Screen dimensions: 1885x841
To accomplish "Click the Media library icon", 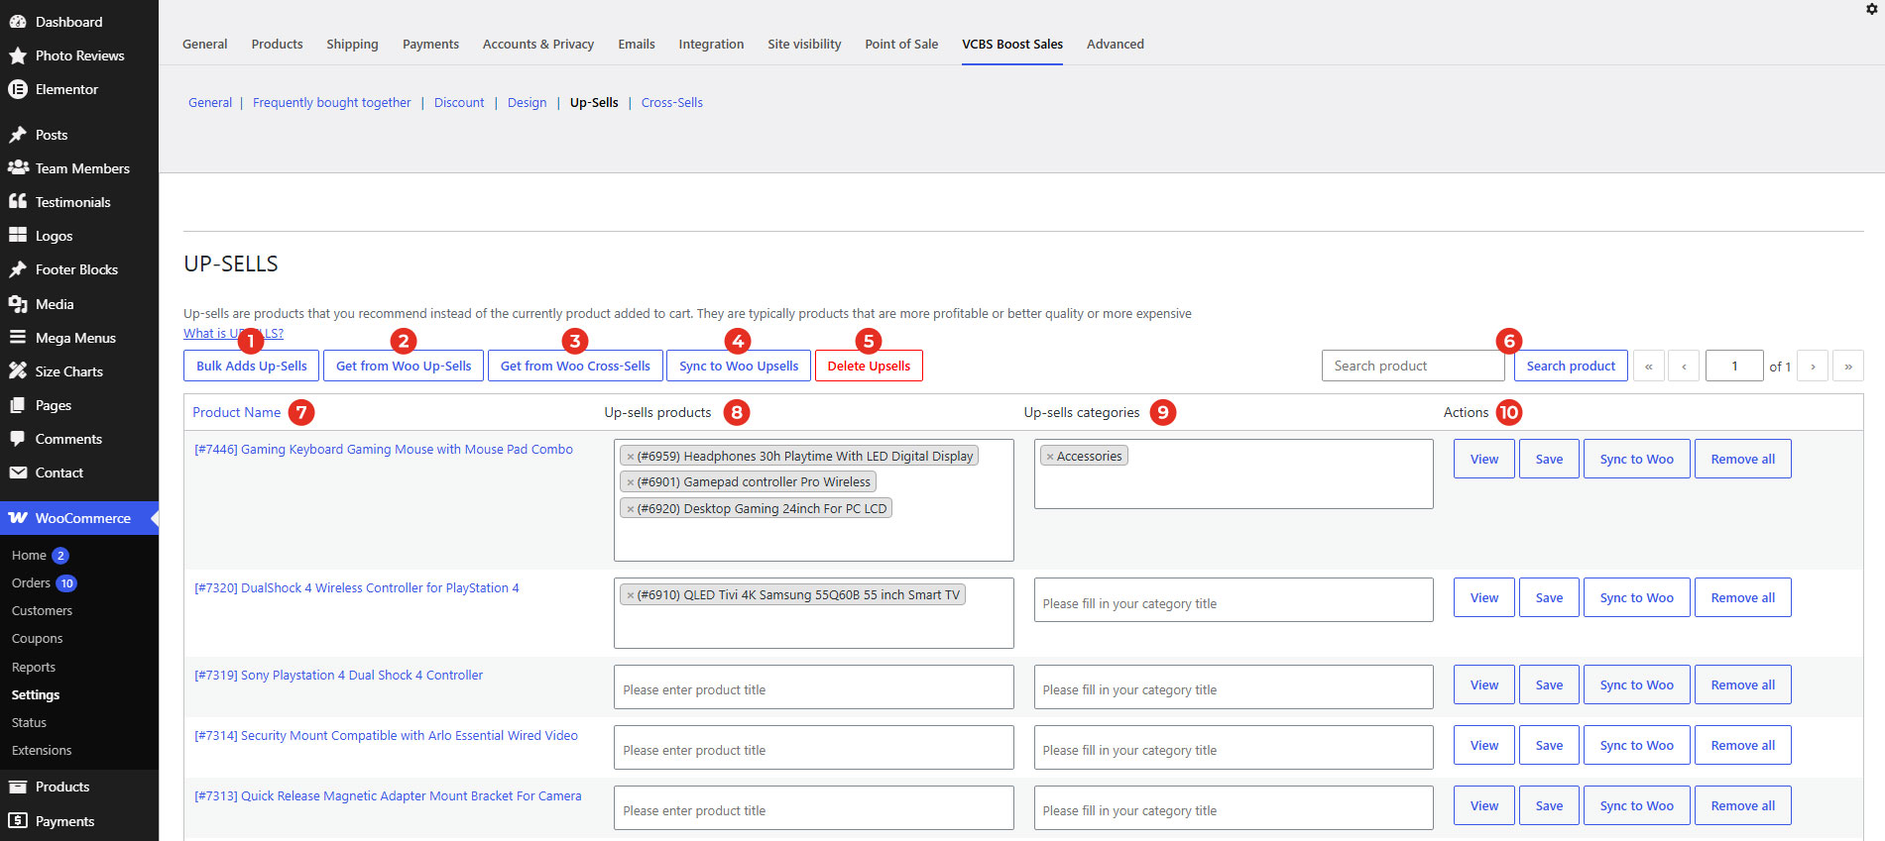I will click(18, 304).
